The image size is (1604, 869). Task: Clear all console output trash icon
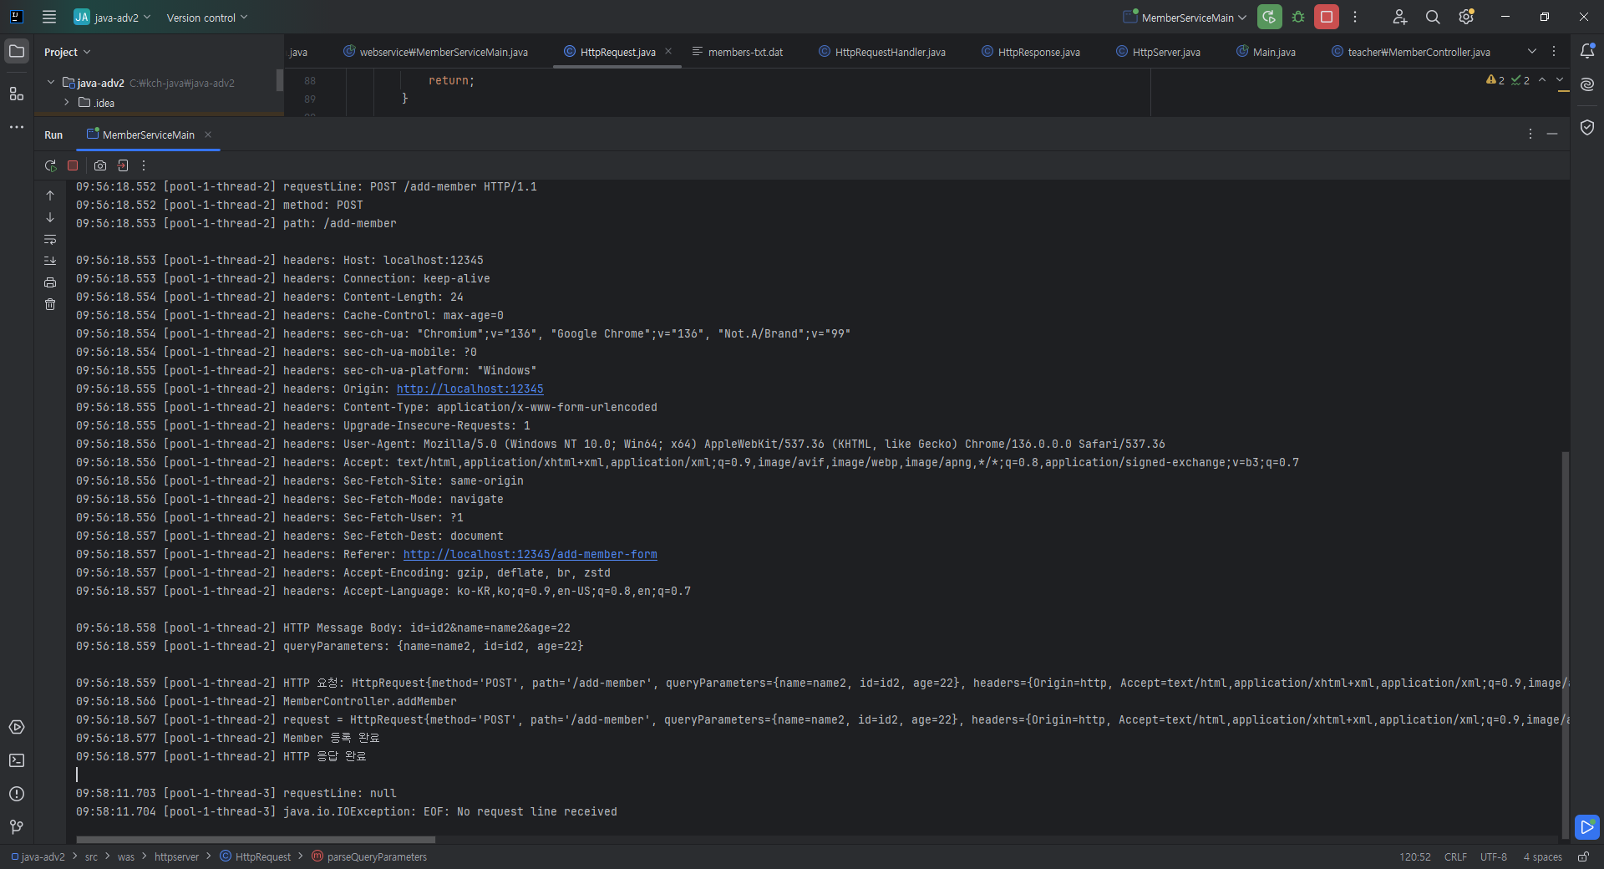pyautogui.click(x=50, y=304)
